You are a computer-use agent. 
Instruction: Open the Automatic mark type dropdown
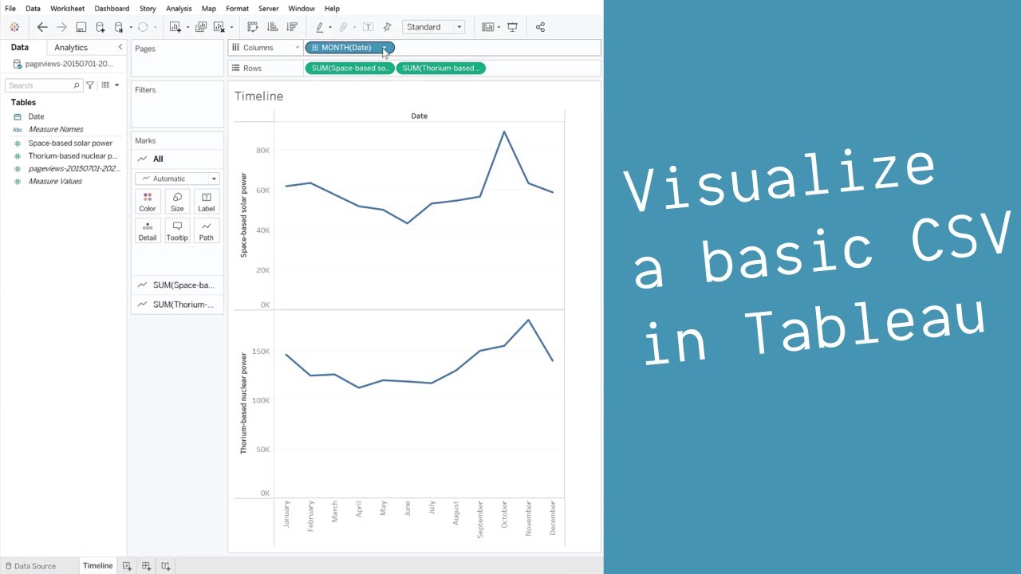(177, 179)
